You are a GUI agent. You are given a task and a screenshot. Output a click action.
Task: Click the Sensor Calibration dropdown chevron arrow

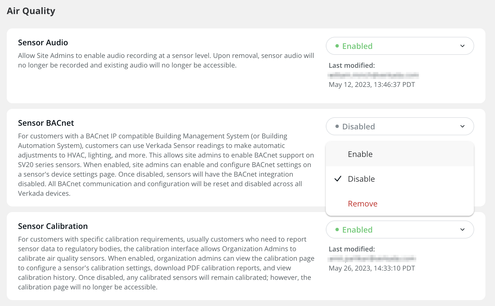pos(462,229)
